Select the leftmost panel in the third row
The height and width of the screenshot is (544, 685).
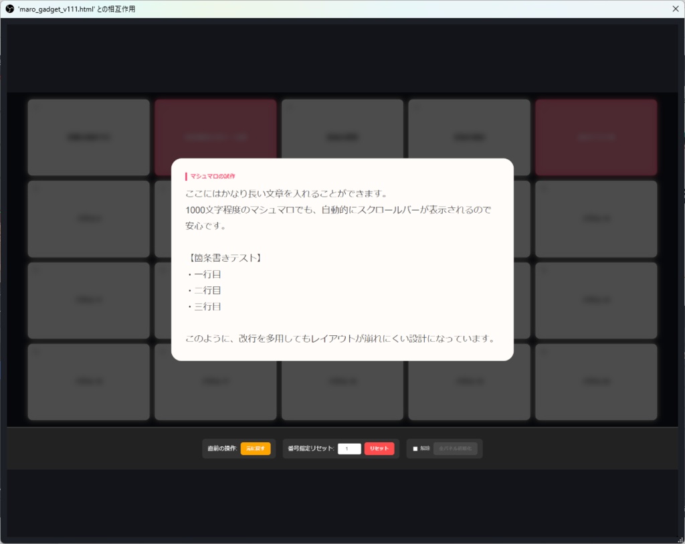pyautogui.click(x=88, y=300)
